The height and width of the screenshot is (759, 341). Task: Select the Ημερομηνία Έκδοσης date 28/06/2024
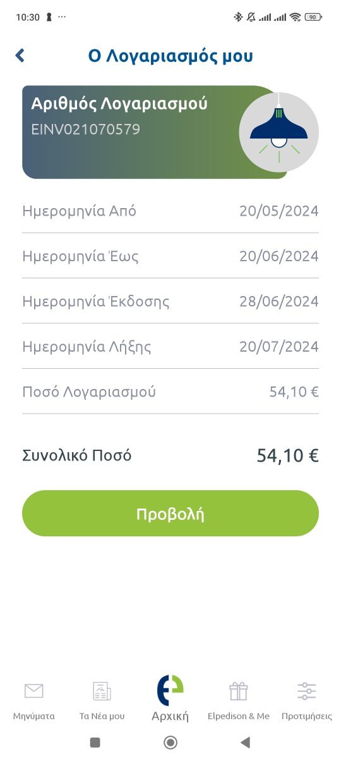click(279, 301)
